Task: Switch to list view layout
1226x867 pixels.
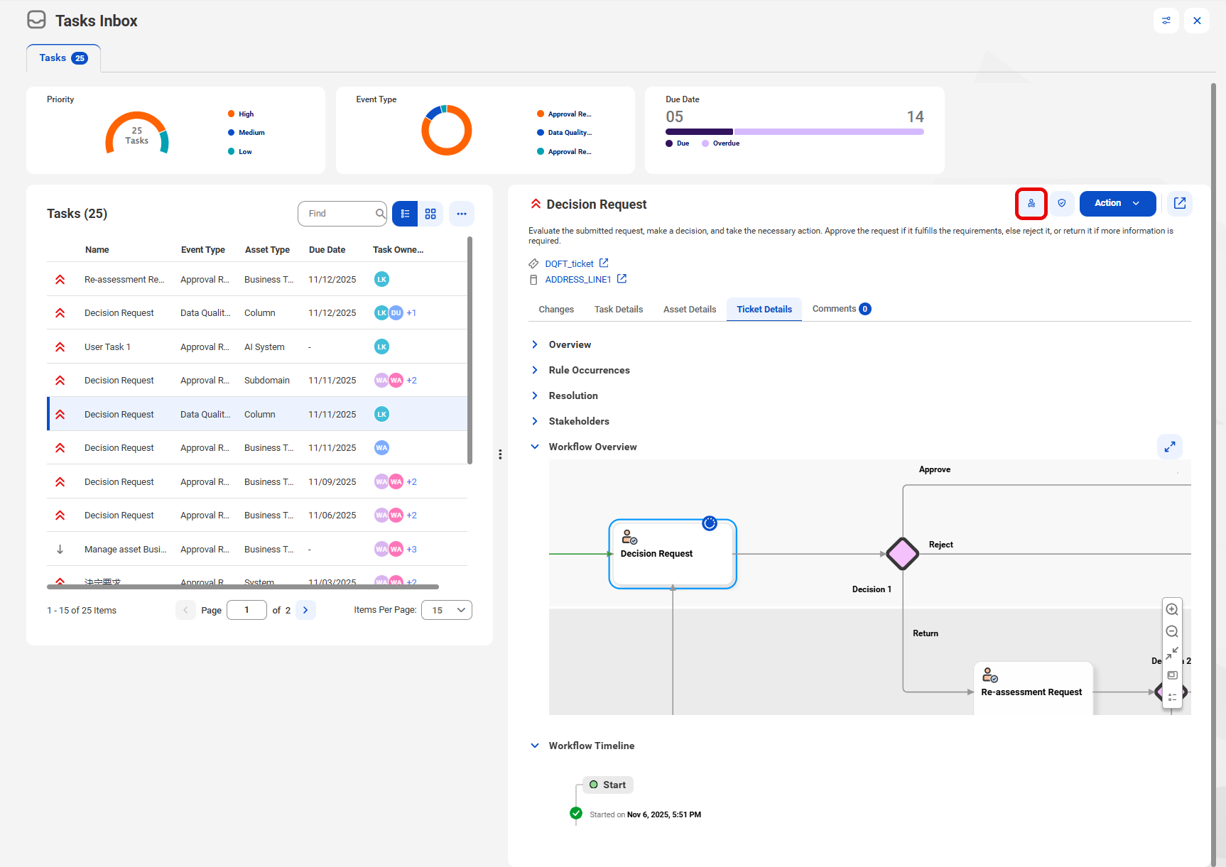Action: click(x=405, y=214)
